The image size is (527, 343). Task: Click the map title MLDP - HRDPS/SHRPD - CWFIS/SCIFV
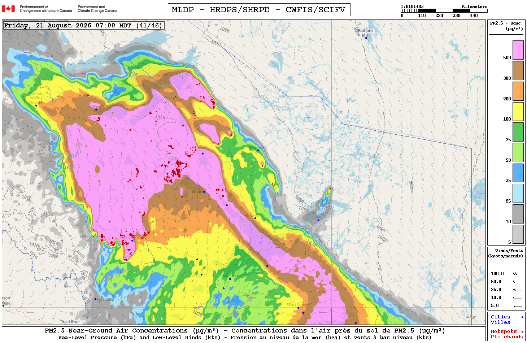point(259,10)
